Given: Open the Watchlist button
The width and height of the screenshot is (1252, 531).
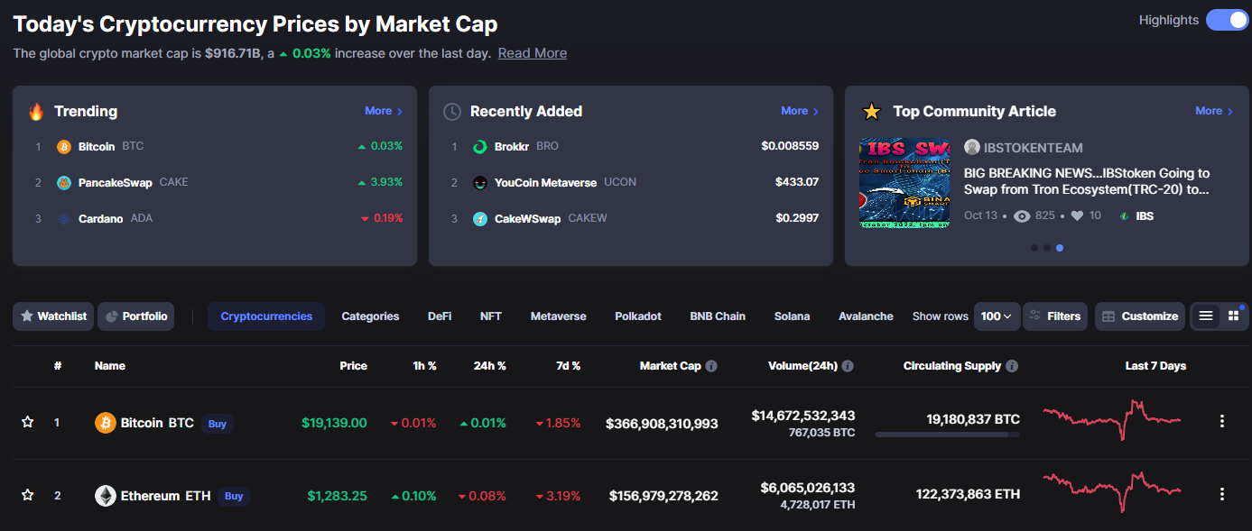Looking at the screenshot, I should tap(53, 316).
